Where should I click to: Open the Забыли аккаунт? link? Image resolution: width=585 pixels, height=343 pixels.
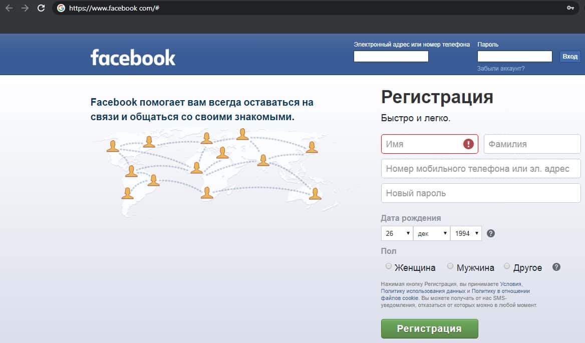(x=501, y=69)
